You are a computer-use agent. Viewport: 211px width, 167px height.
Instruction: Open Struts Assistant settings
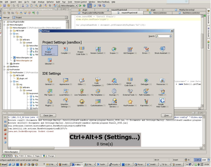(x=162, y=50)
